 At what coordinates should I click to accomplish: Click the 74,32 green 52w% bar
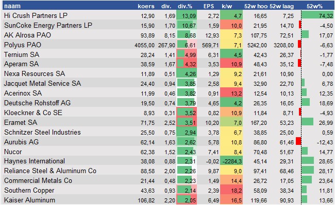tap(317, 16)
